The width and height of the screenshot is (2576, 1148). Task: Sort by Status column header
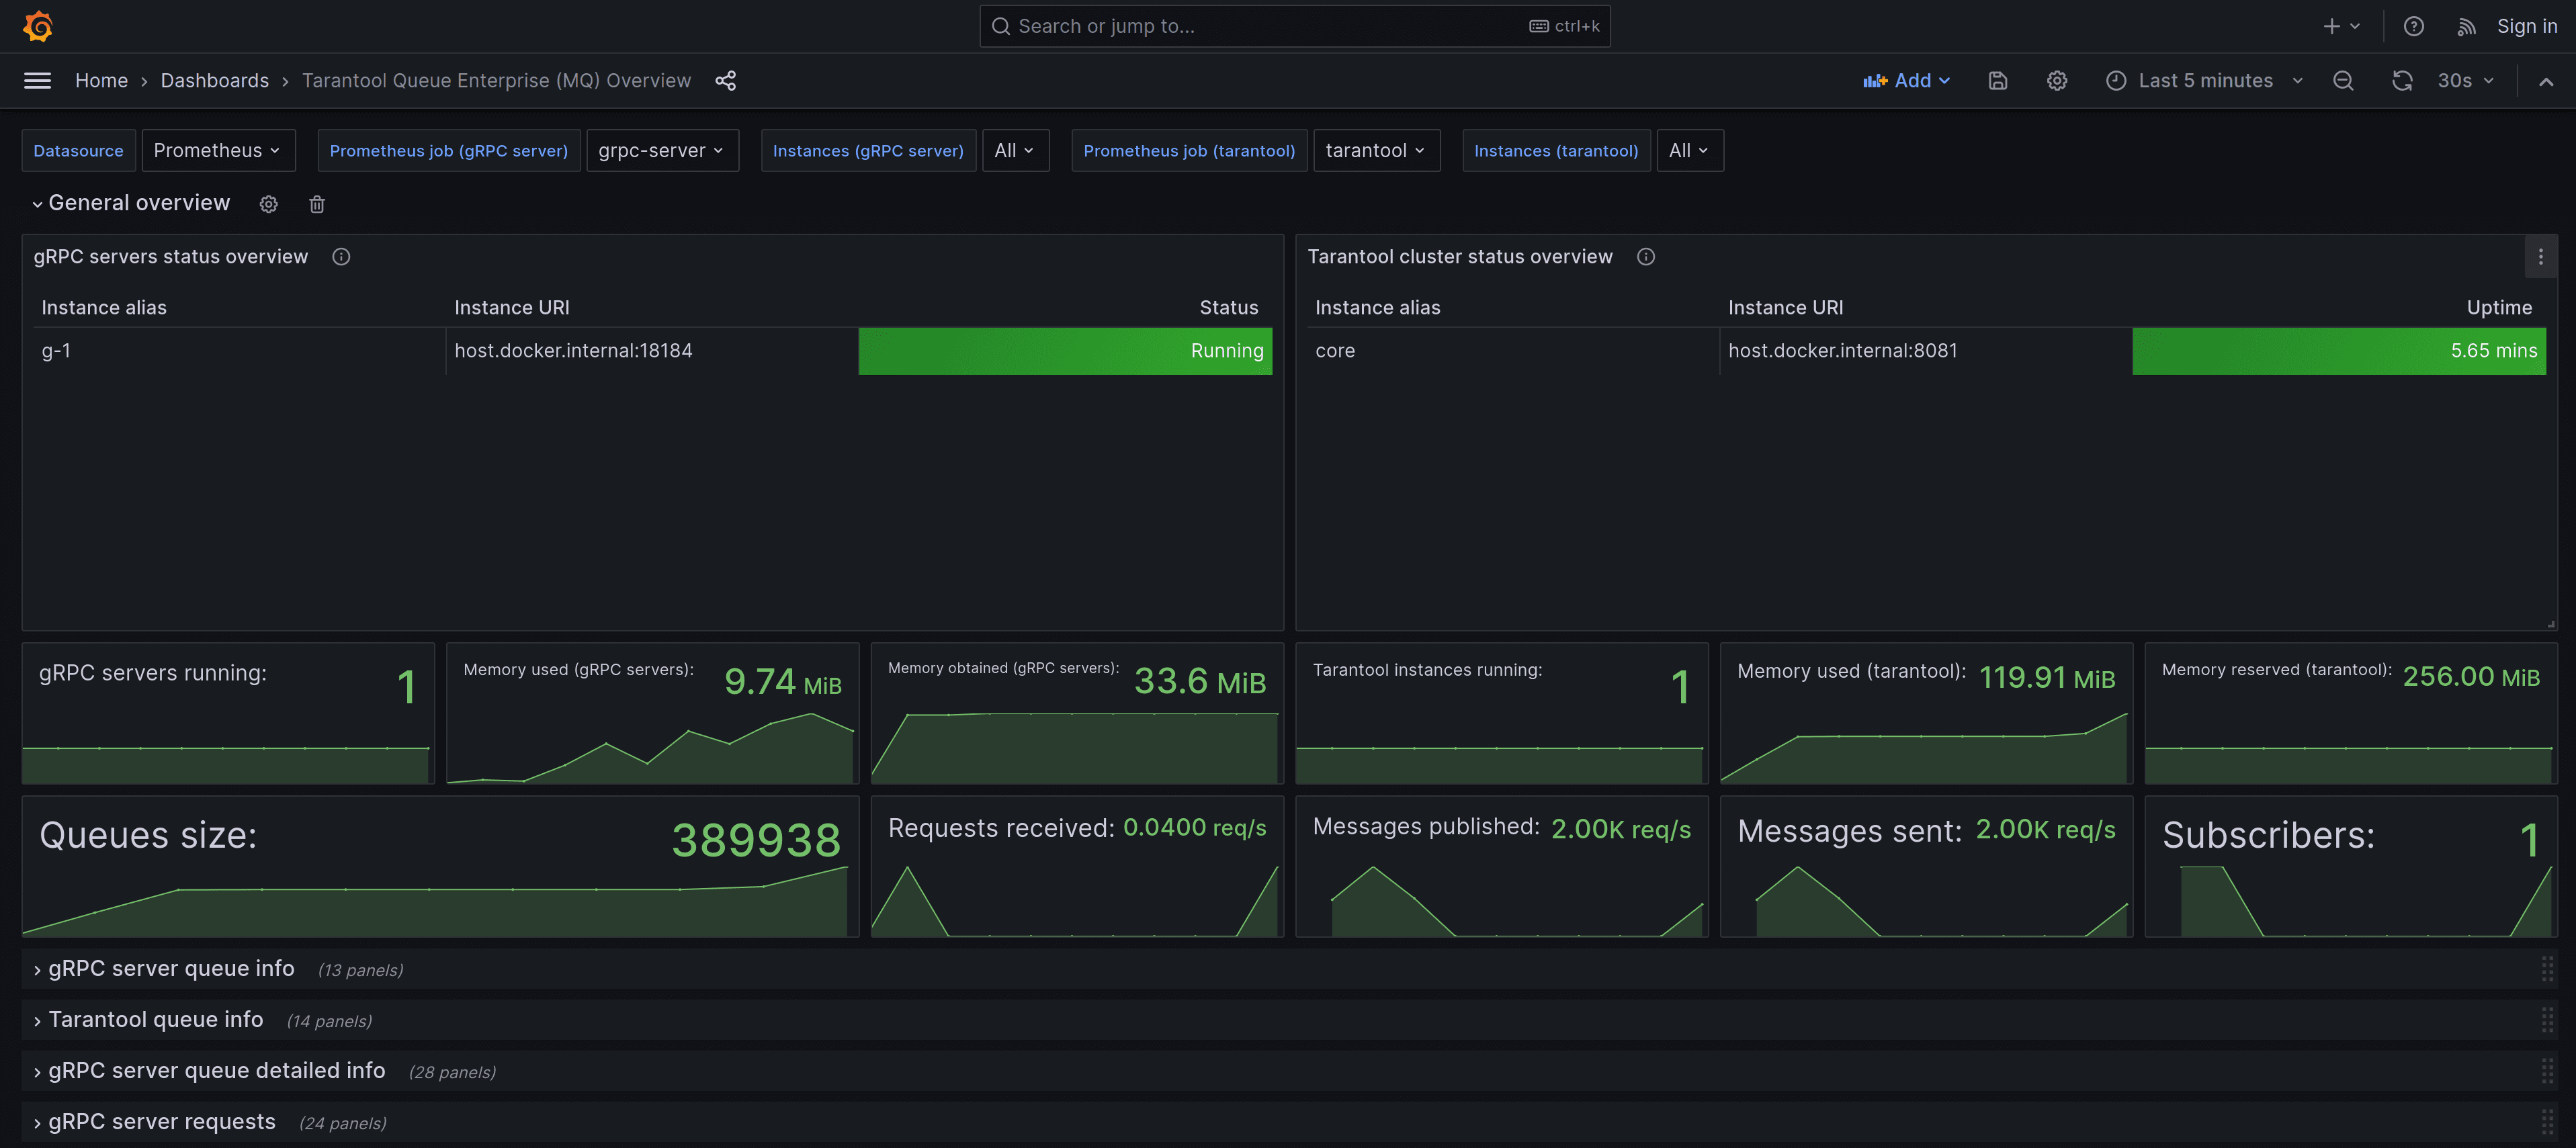pos(1229,308)
